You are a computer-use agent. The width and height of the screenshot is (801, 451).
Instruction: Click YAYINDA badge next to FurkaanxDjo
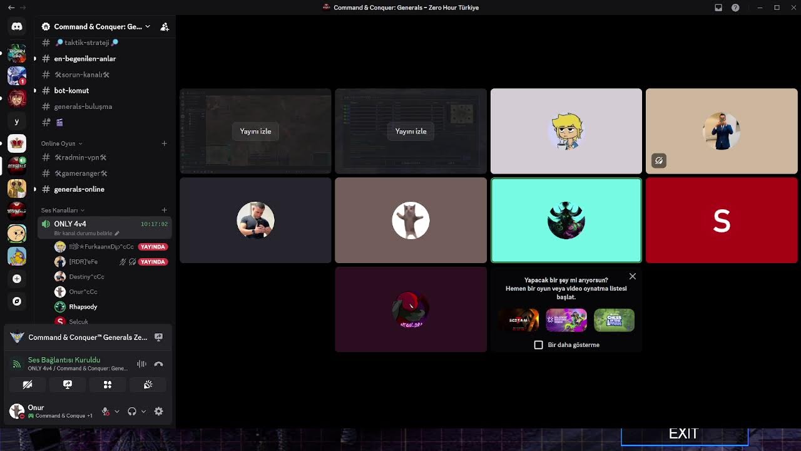click(153, 247)
